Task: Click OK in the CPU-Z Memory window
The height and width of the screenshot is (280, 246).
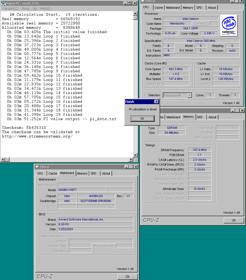Action: tap(234, 220)
